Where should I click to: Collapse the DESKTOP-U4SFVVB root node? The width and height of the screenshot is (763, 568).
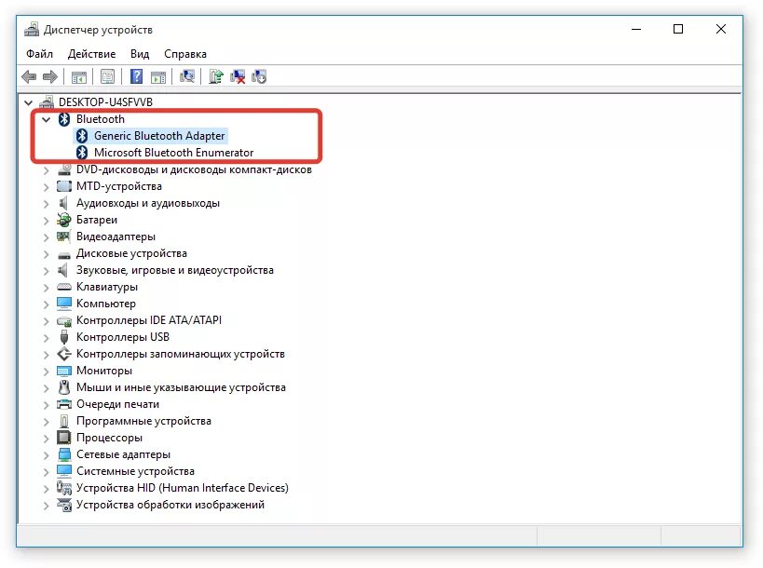click(x=28, y=102)
